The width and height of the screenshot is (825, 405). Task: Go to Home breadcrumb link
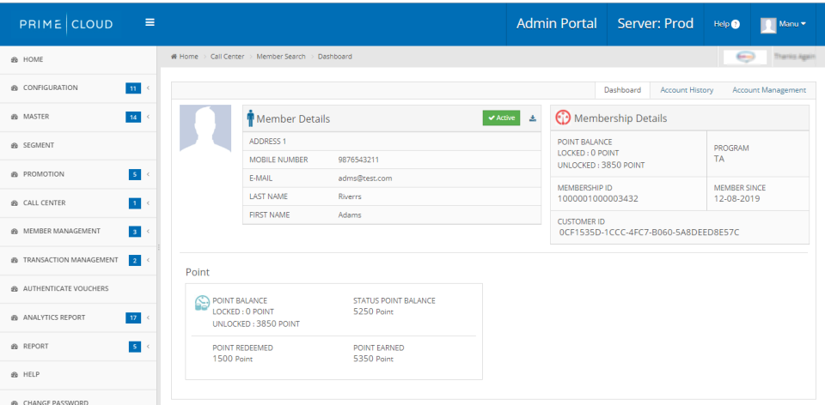pyautogui.click(x=188, y=57)
